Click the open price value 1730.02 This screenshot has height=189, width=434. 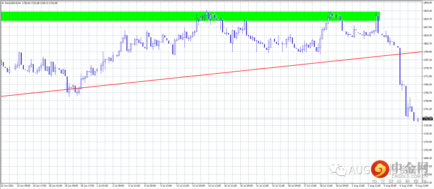point(26,2)
